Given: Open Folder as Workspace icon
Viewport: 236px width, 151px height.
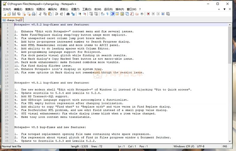Looking at the screenshot, I should coord(137,14).
